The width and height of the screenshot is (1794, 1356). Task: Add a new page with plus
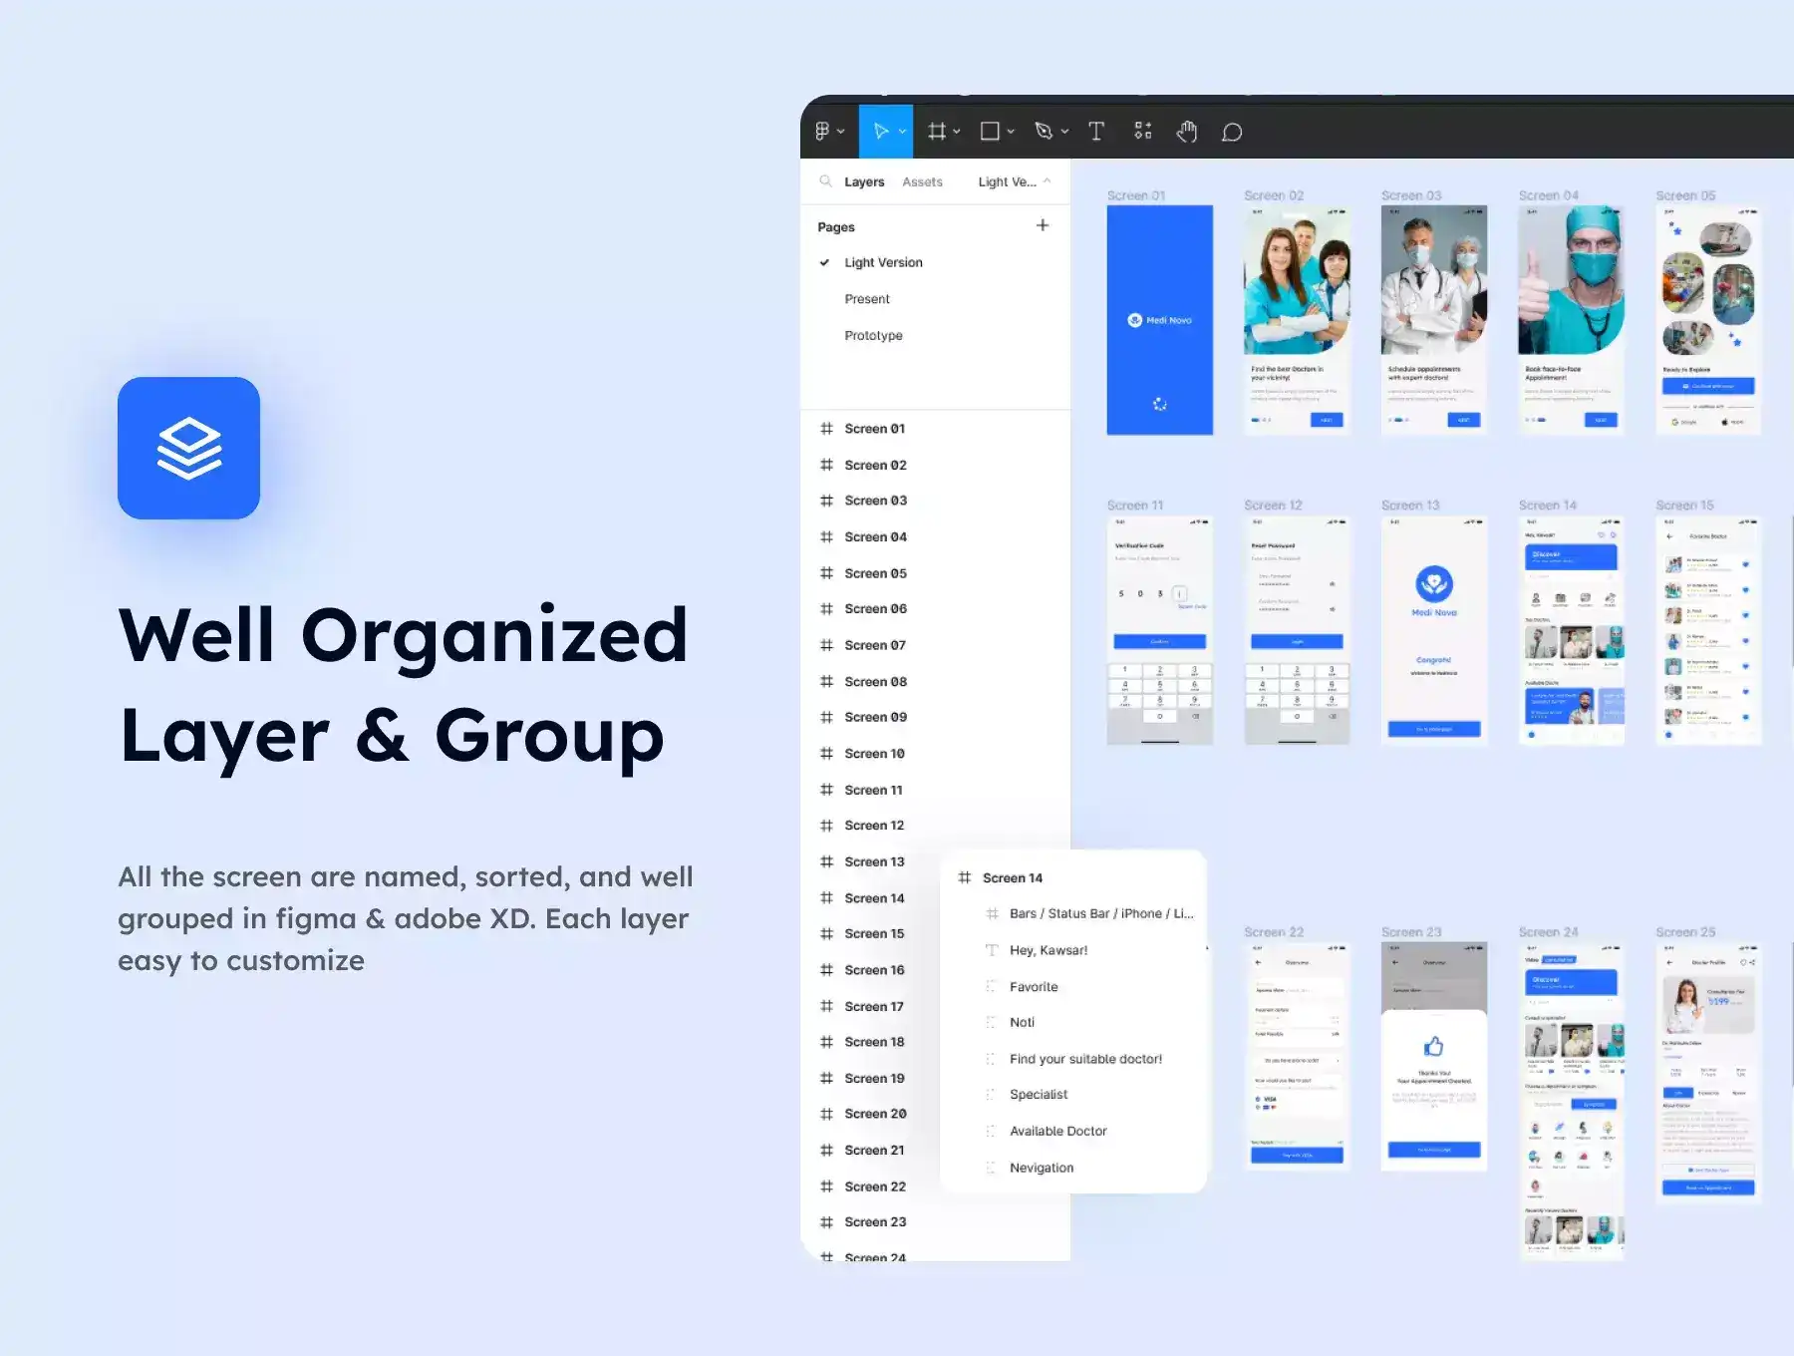(x=1043, y=225)
